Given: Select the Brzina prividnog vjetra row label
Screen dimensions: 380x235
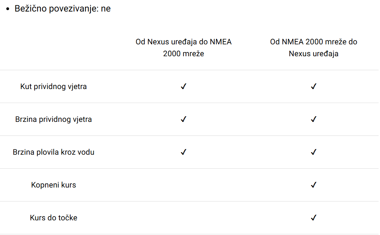Looking at the screenshot, I should pyautogui.click(x=53, y=119).
